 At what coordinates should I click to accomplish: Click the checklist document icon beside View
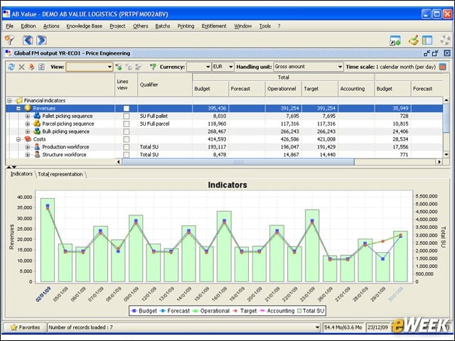tap(41, 67)
